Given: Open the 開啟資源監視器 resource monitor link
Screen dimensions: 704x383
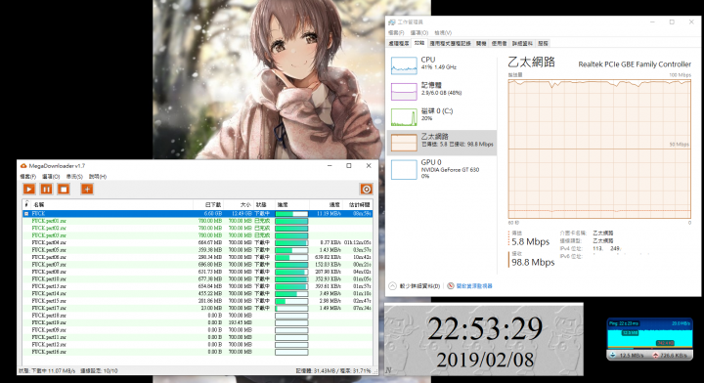Looking at the screenshot, I should tap(474, 285).
